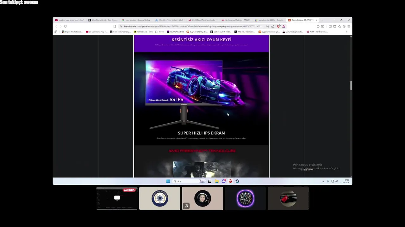Viewport: 405px width, 227px height.
Task: Open the Fiverr bookmarks folder
Action: 160,32
